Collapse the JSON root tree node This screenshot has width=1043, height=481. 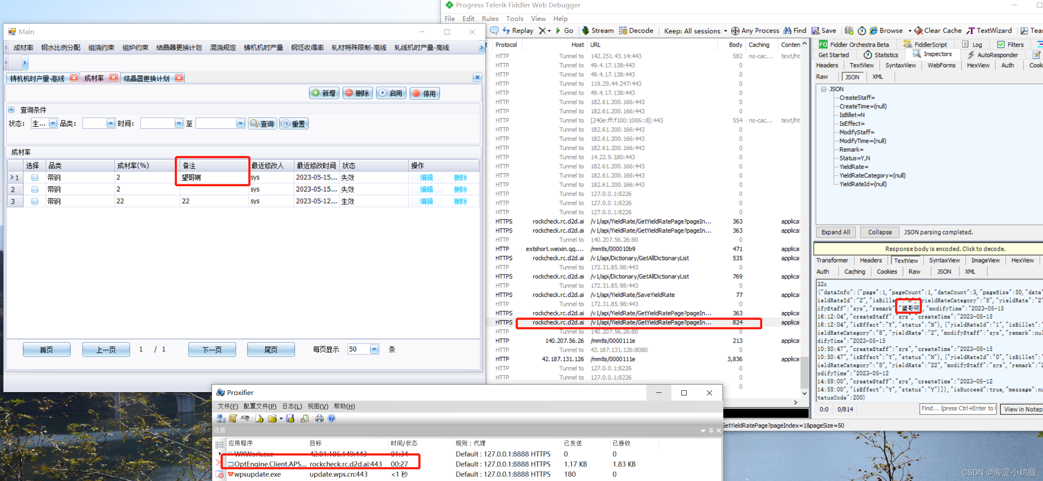point(823,89)
